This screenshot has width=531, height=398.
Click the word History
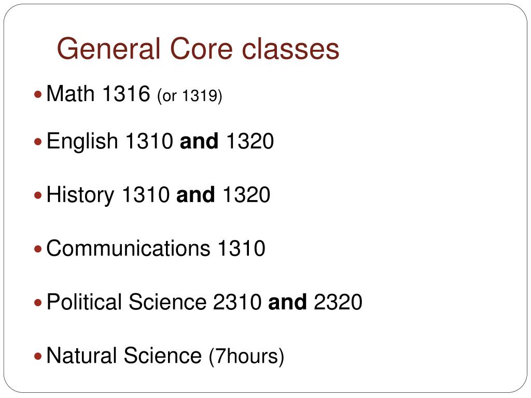tap(80, 195)
